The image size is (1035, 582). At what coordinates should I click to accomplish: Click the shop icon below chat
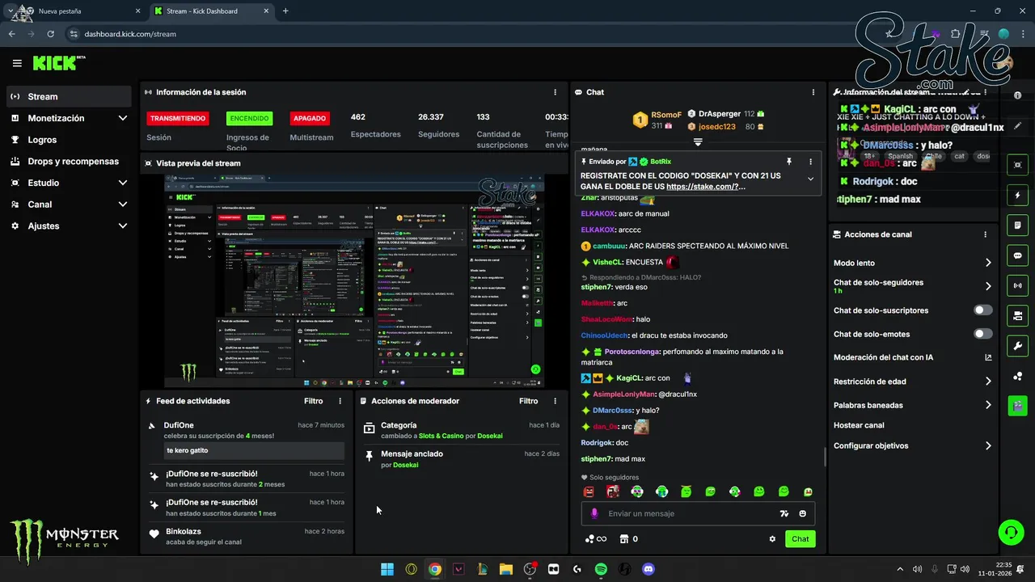point(628,539)
